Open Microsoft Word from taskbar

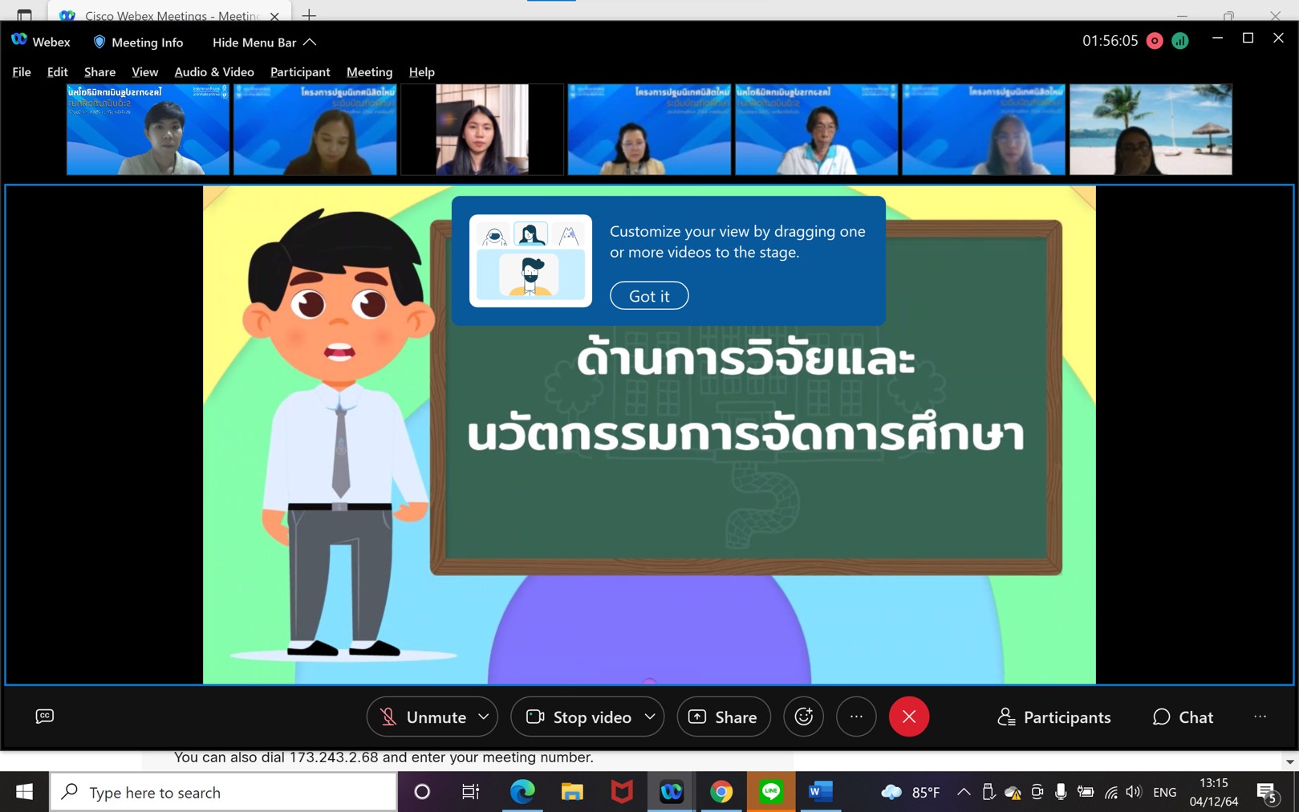819,792
